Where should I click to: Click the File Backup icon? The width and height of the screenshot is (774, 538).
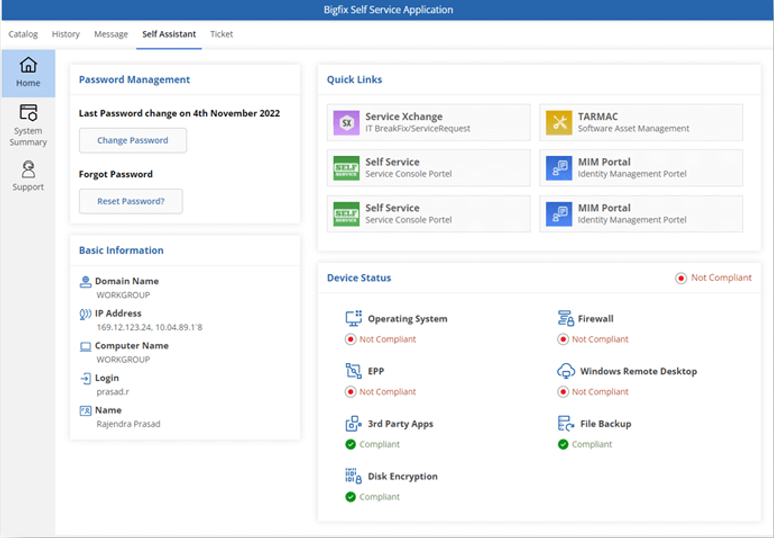566,423
